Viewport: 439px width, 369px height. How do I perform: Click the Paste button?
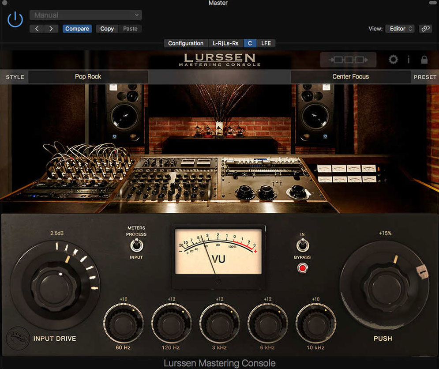tap(130, 29)
